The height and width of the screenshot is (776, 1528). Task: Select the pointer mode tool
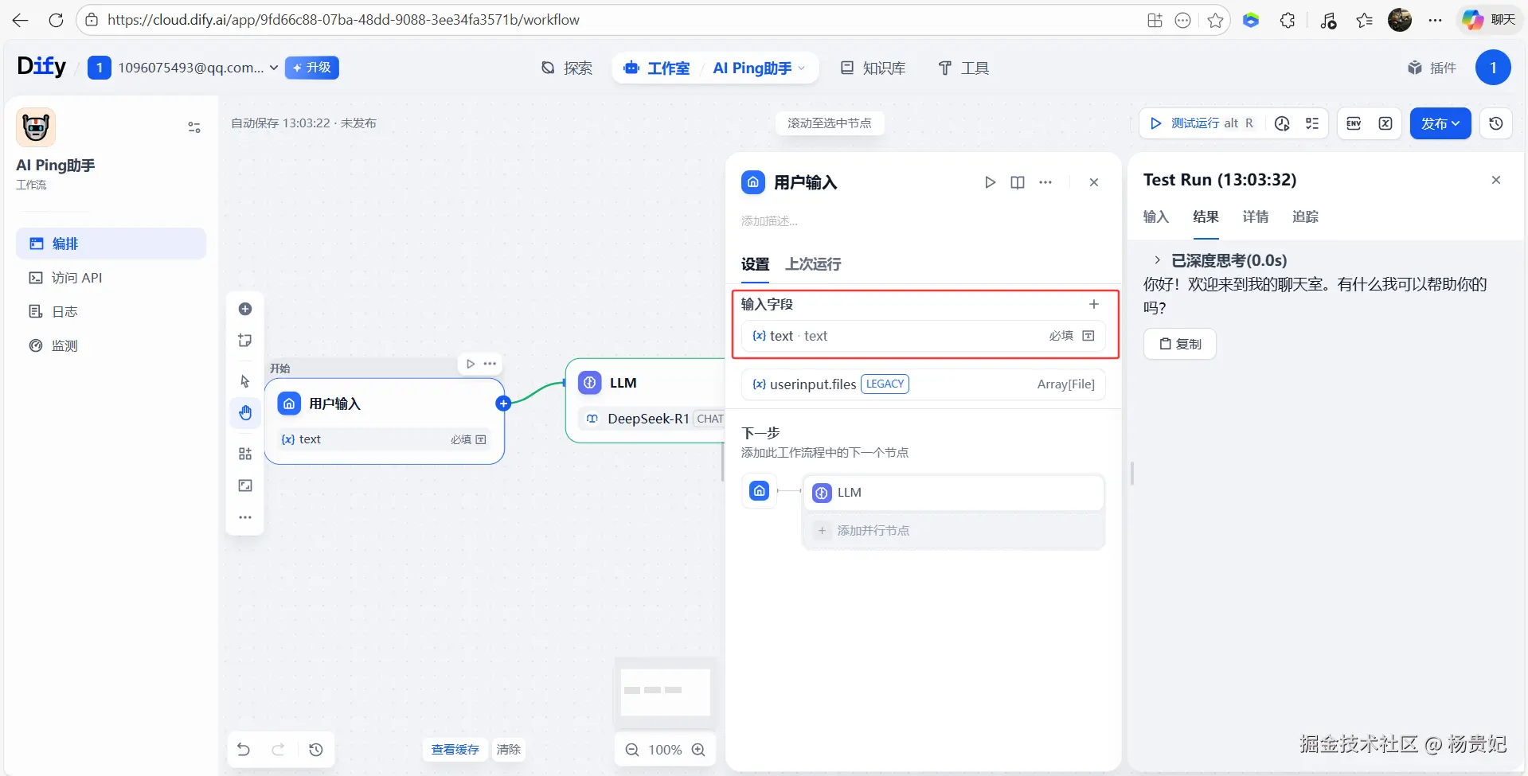click(x=245, y=381)
